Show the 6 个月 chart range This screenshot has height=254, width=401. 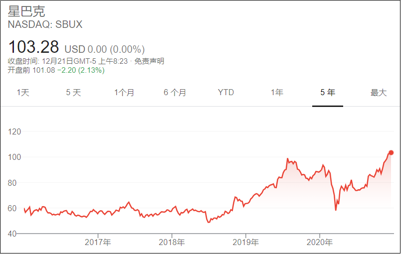(175, 93)
